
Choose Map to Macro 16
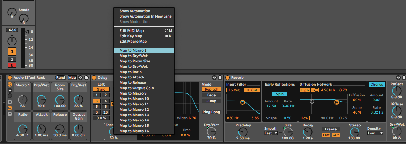(144, 131)
